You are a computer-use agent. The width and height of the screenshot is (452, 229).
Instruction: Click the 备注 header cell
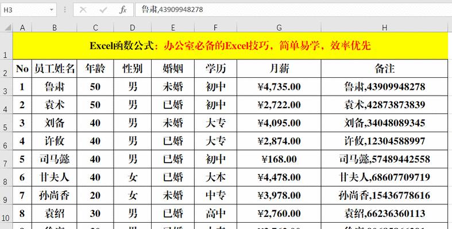pos(385,68)
